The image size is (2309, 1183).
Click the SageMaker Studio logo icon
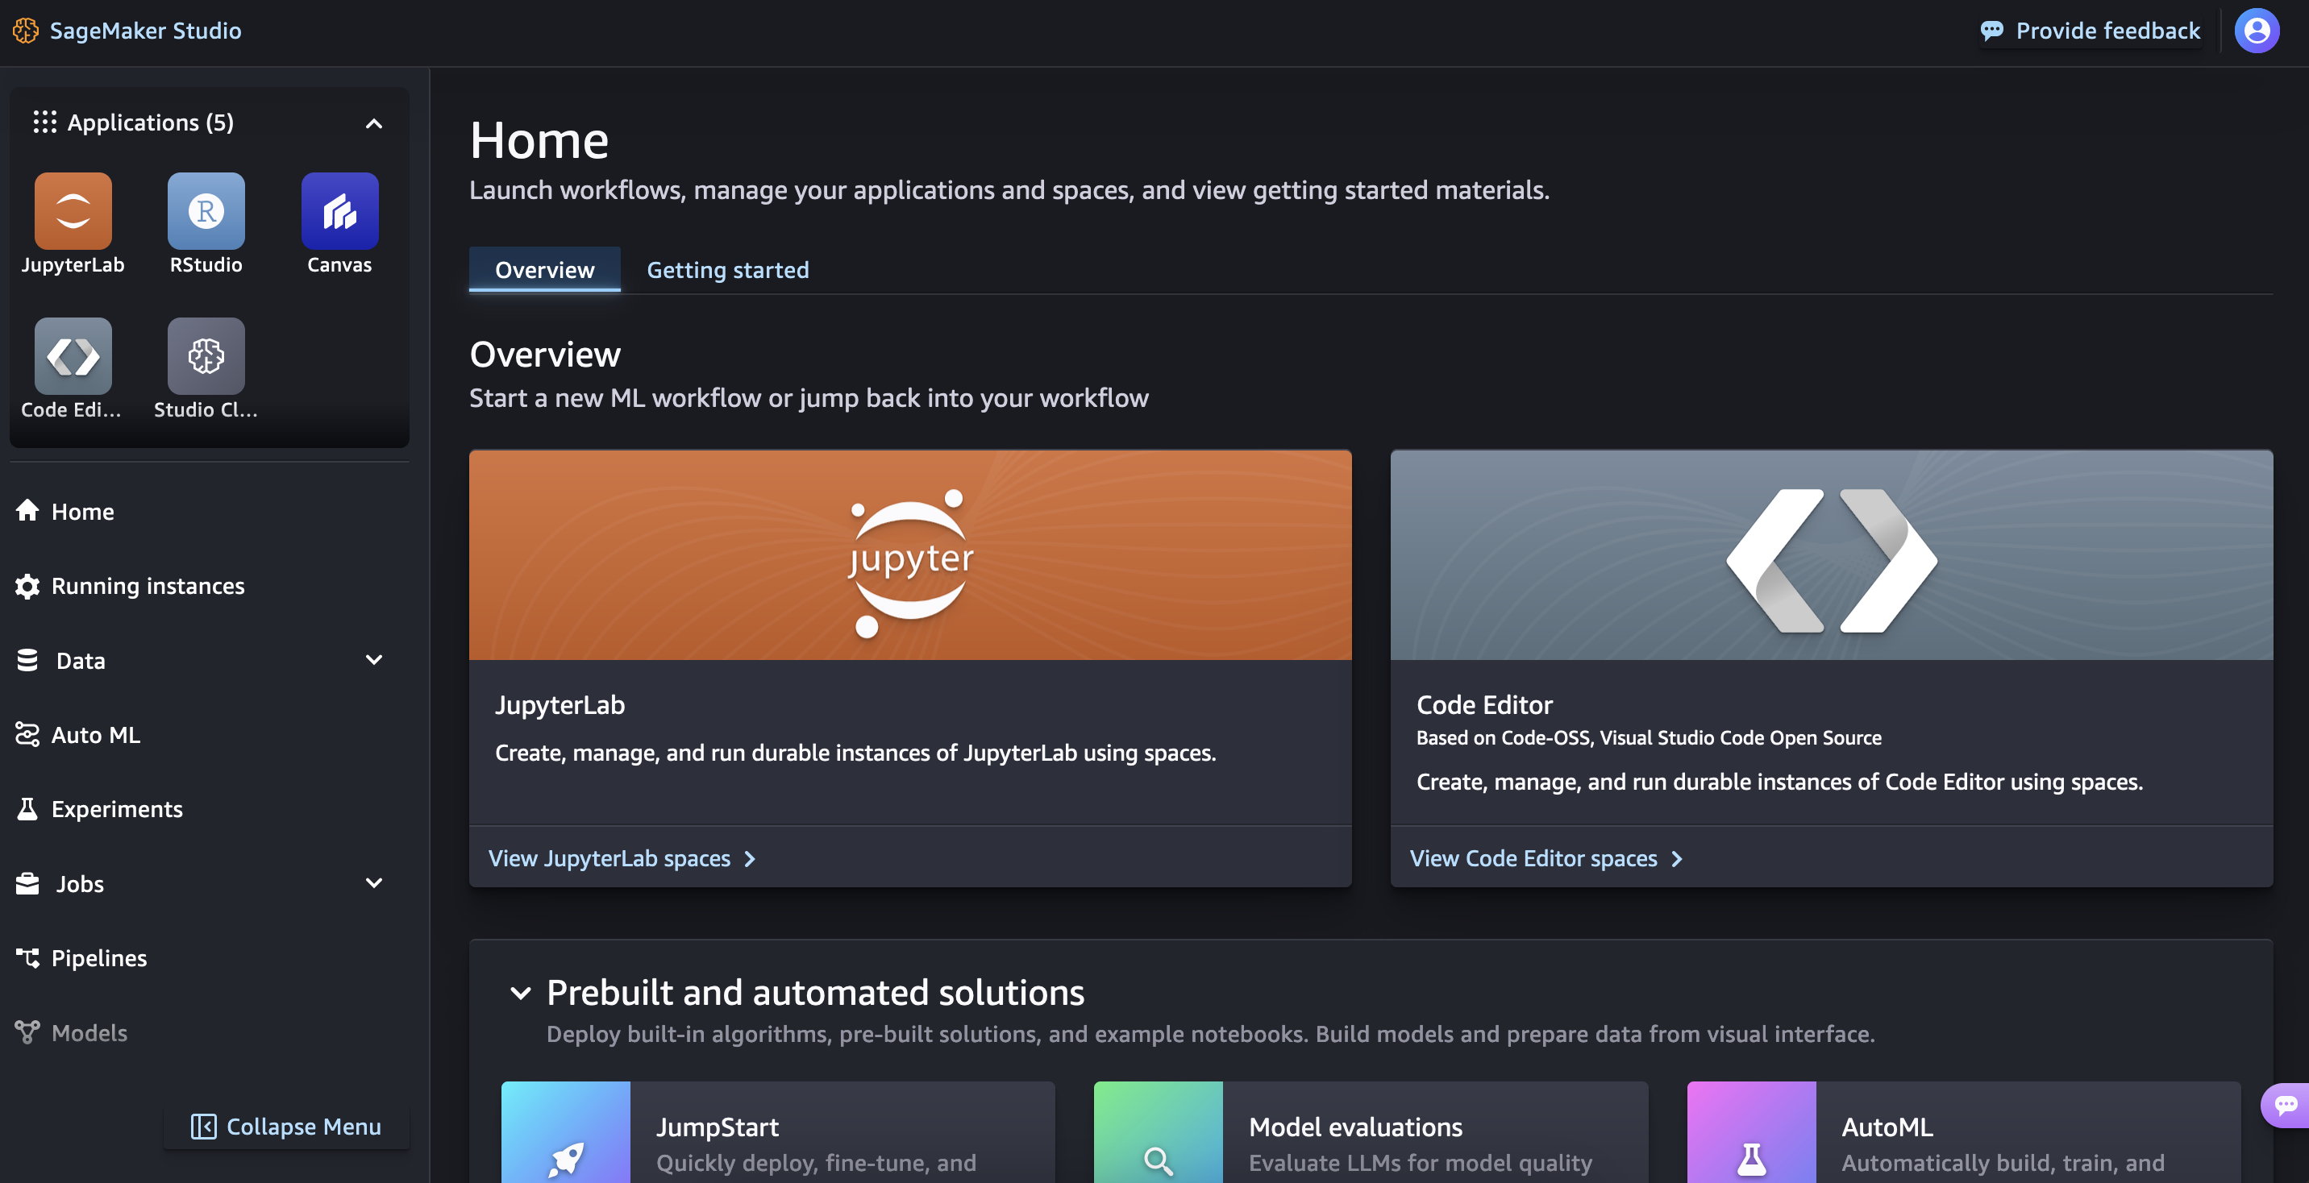(x=25, y=31)
